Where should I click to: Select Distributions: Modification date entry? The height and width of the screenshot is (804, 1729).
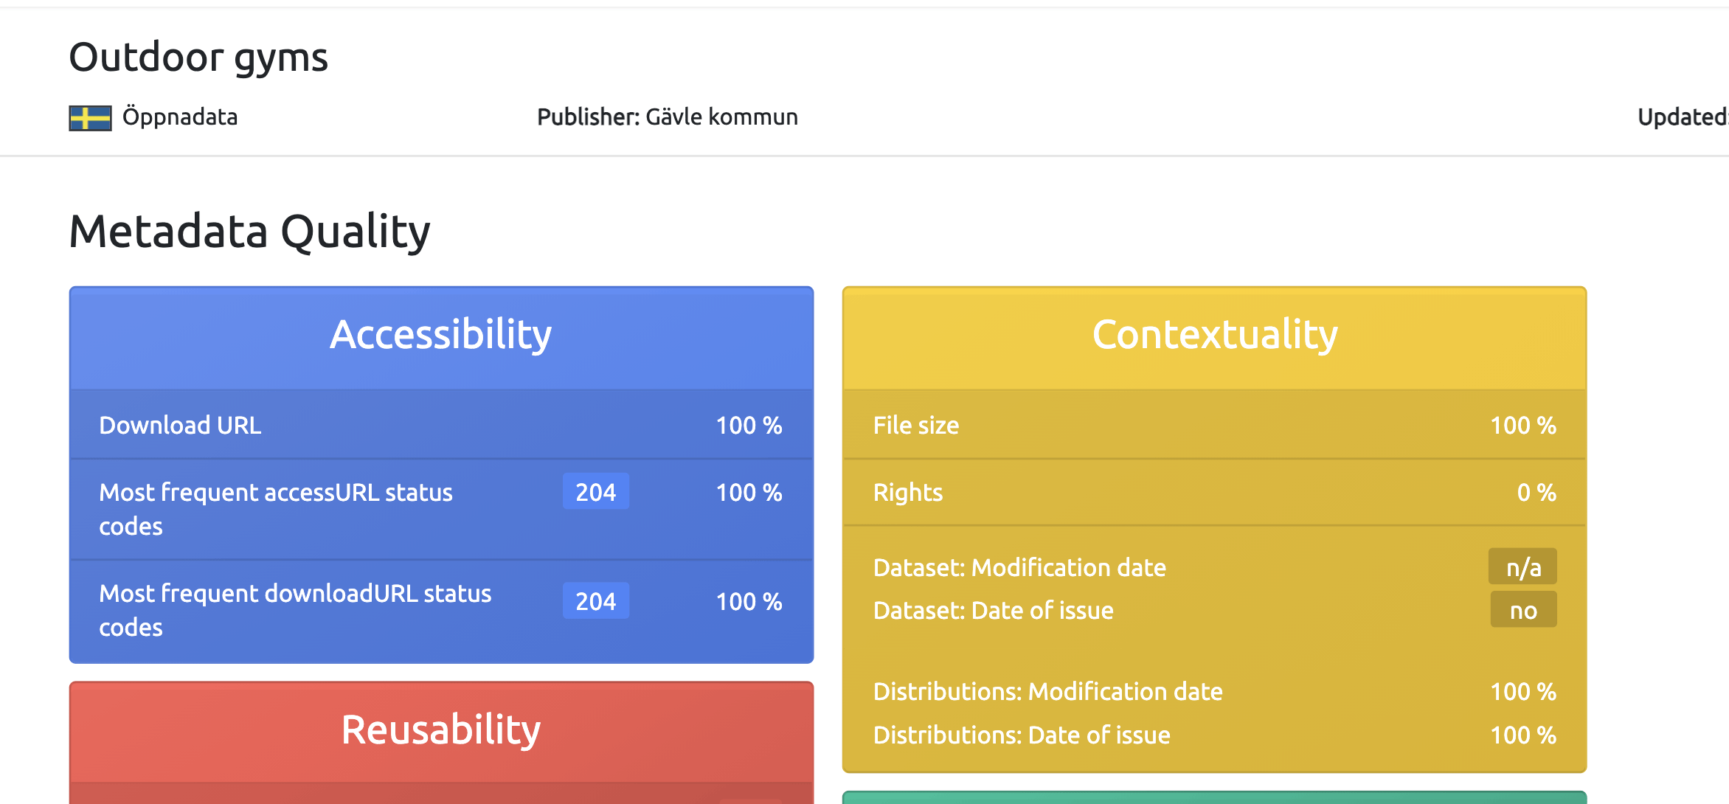point(1047,692)
